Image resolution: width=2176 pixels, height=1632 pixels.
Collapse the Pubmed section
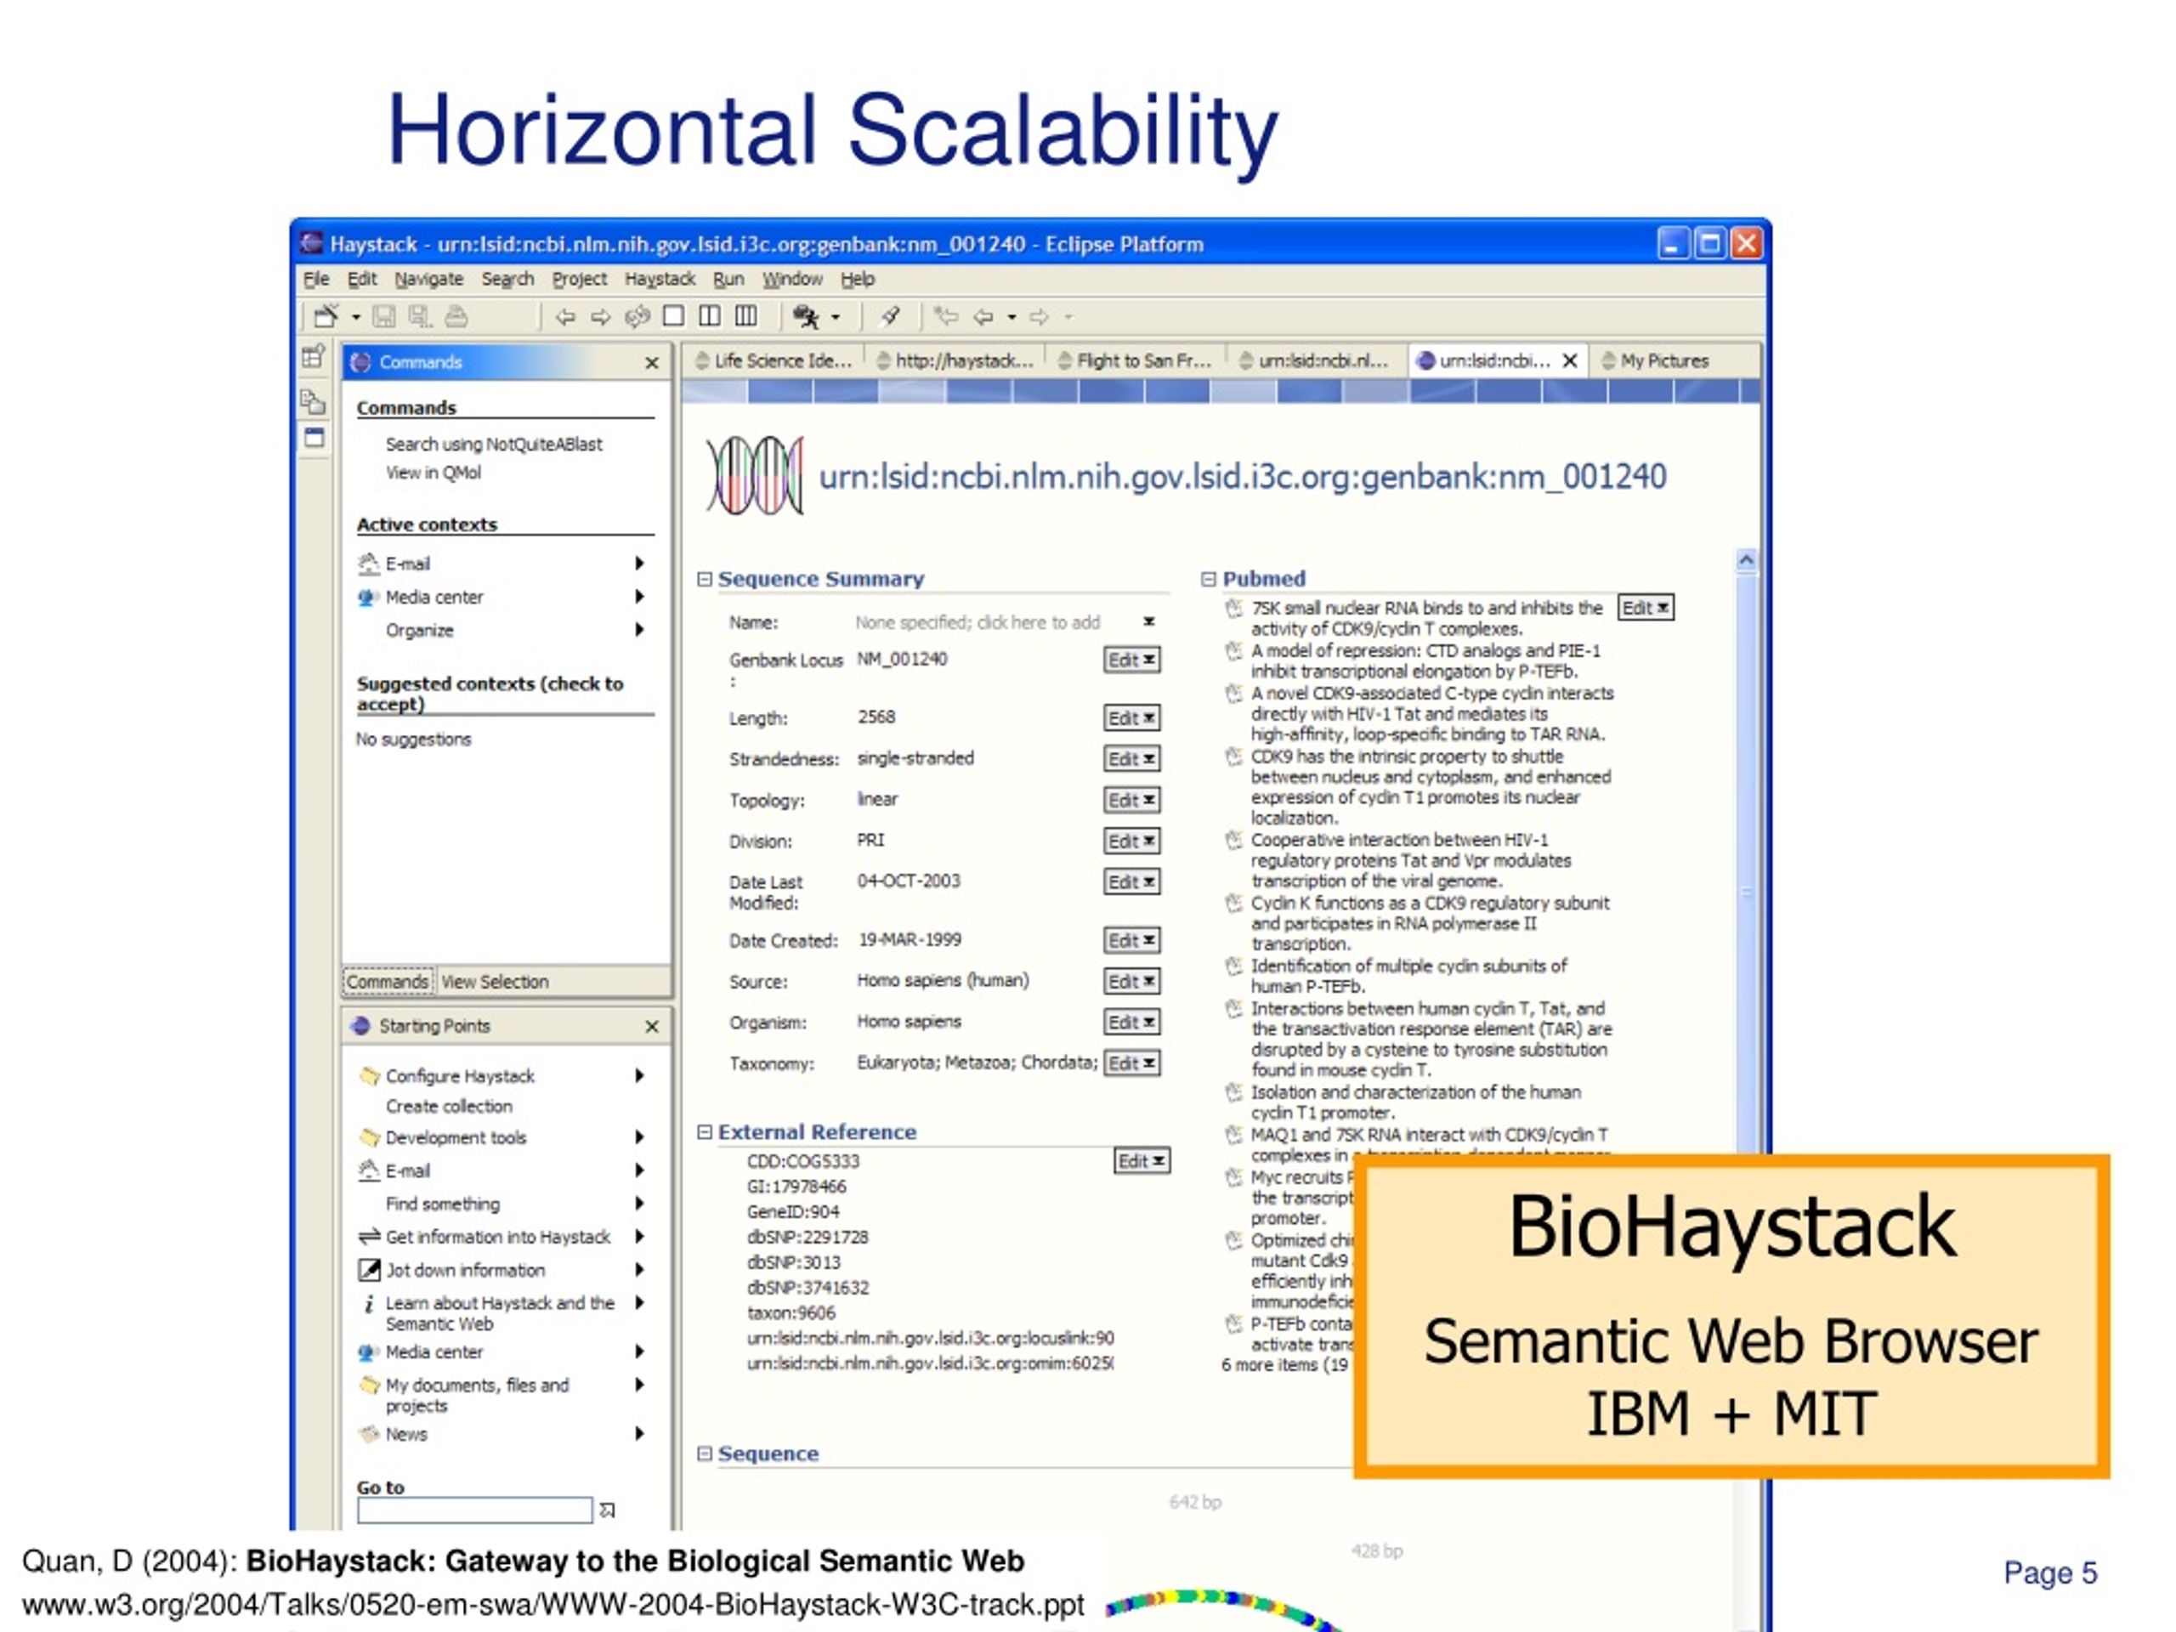tap(1208, 579)
